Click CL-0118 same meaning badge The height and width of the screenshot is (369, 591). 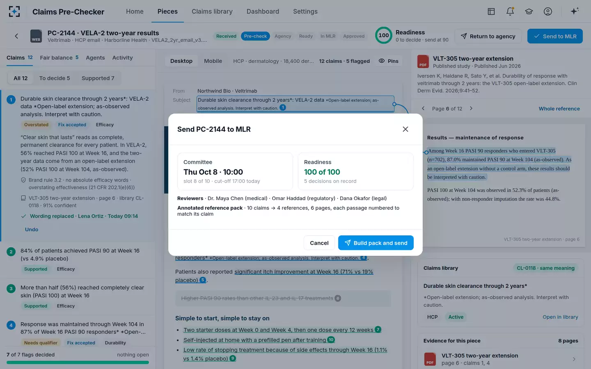tap(545, 268)
